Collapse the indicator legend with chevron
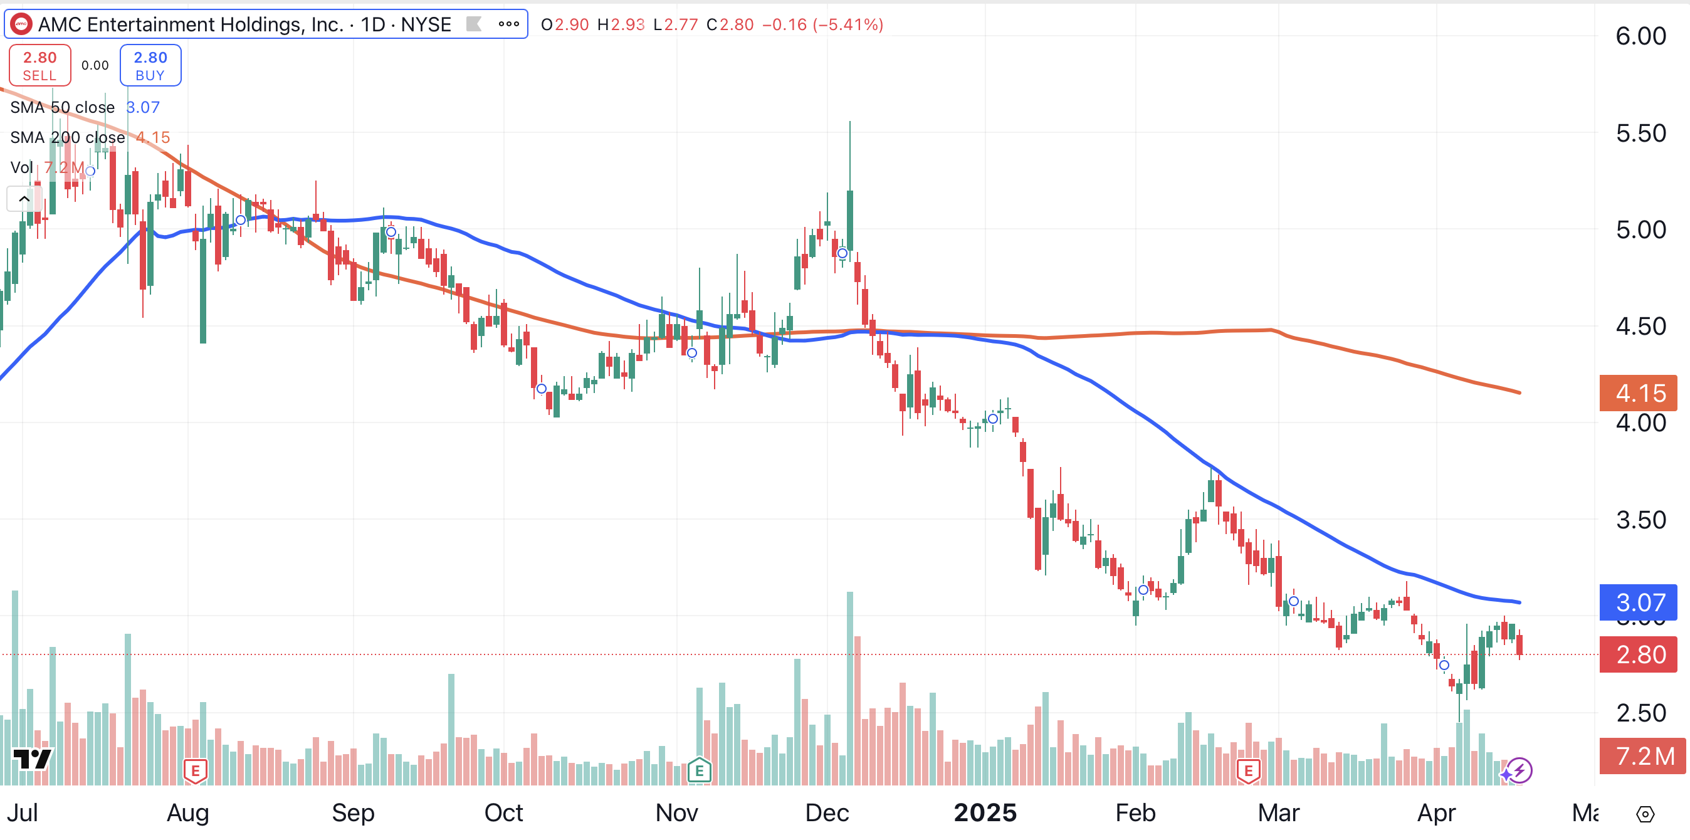This screenshot has height=840, width=1690. click(x=24, y=198)
